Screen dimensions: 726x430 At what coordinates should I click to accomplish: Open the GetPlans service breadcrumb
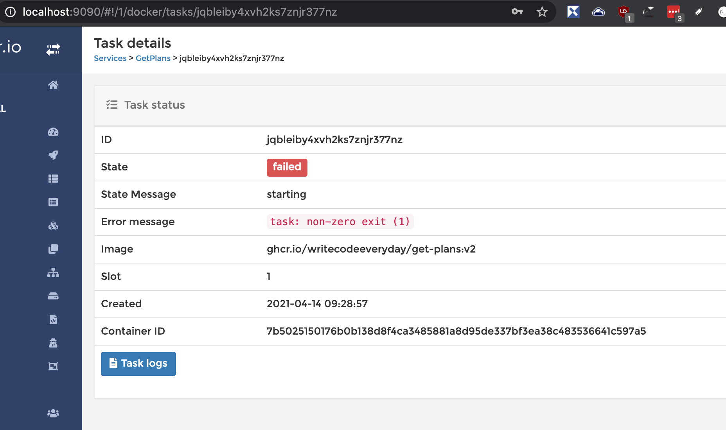click(x=153, y=58)
